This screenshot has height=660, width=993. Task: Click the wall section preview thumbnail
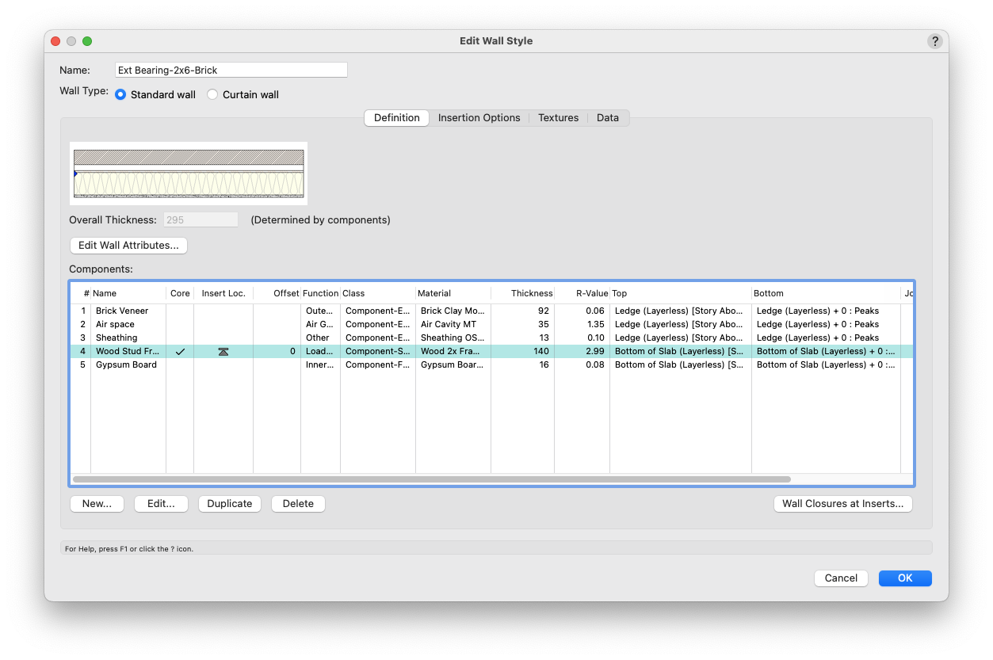tap(189, 174)
